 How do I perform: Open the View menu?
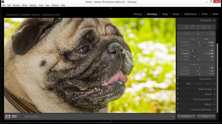pyautogui.click(x=48, y=5)
